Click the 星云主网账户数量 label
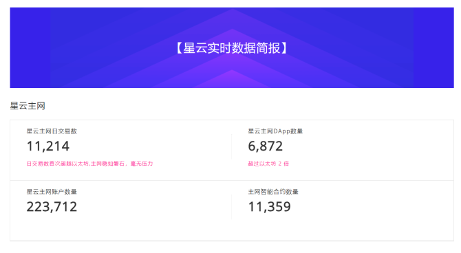 (52, 192)
